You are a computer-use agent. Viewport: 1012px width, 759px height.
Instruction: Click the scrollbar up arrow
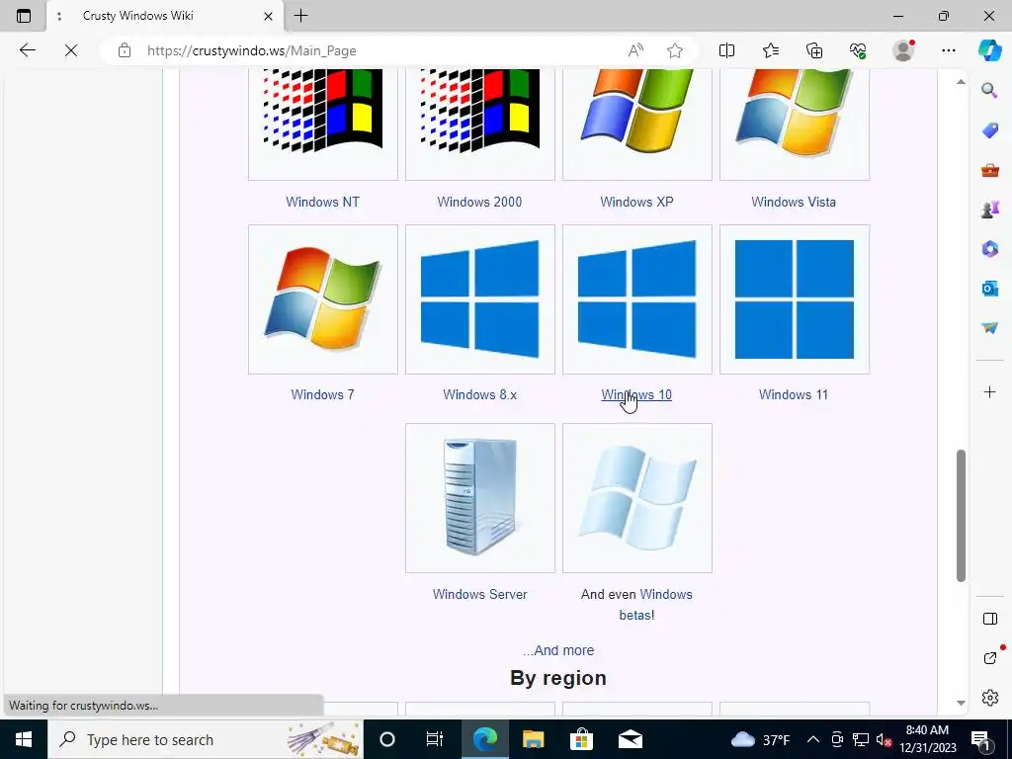click(961, 81)
